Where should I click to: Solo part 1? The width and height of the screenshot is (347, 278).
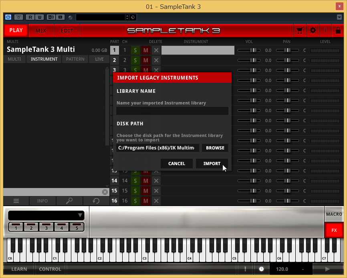tap(135, 50)
